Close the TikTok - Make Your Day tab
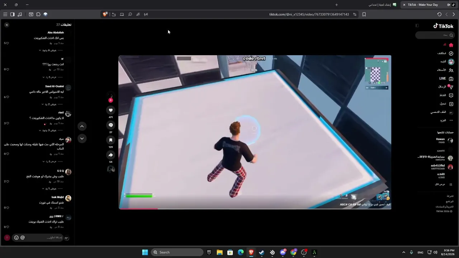 [x=404, y=5]
